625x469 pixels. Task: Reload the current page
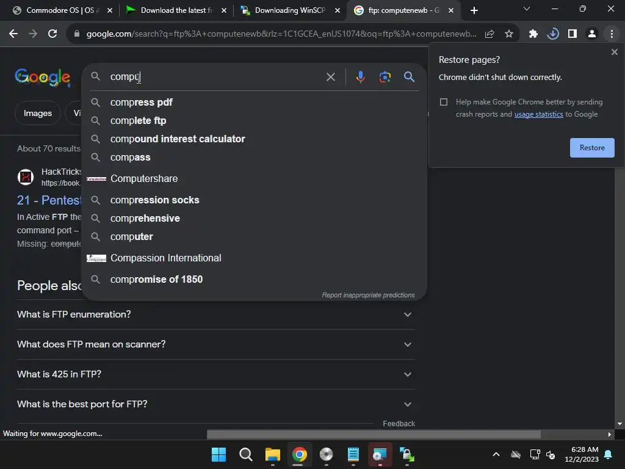click(x=52, y=34)
